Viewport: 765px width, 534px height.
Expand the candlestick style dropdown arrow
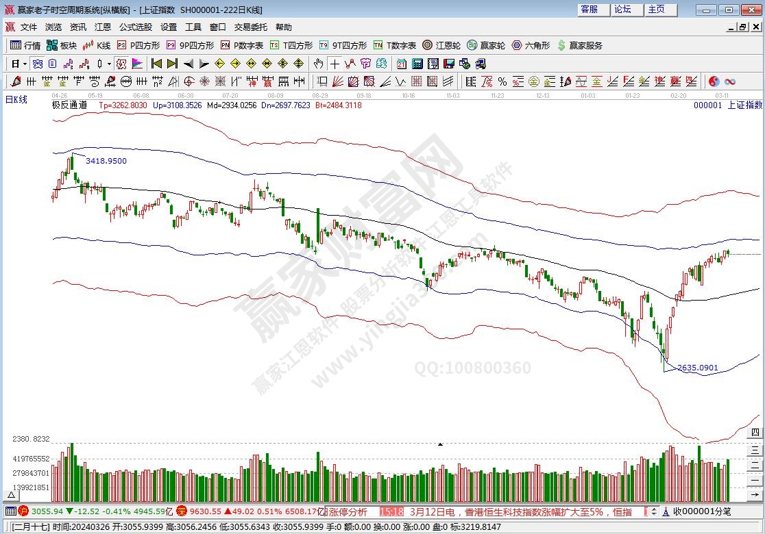tap(109, 64)
